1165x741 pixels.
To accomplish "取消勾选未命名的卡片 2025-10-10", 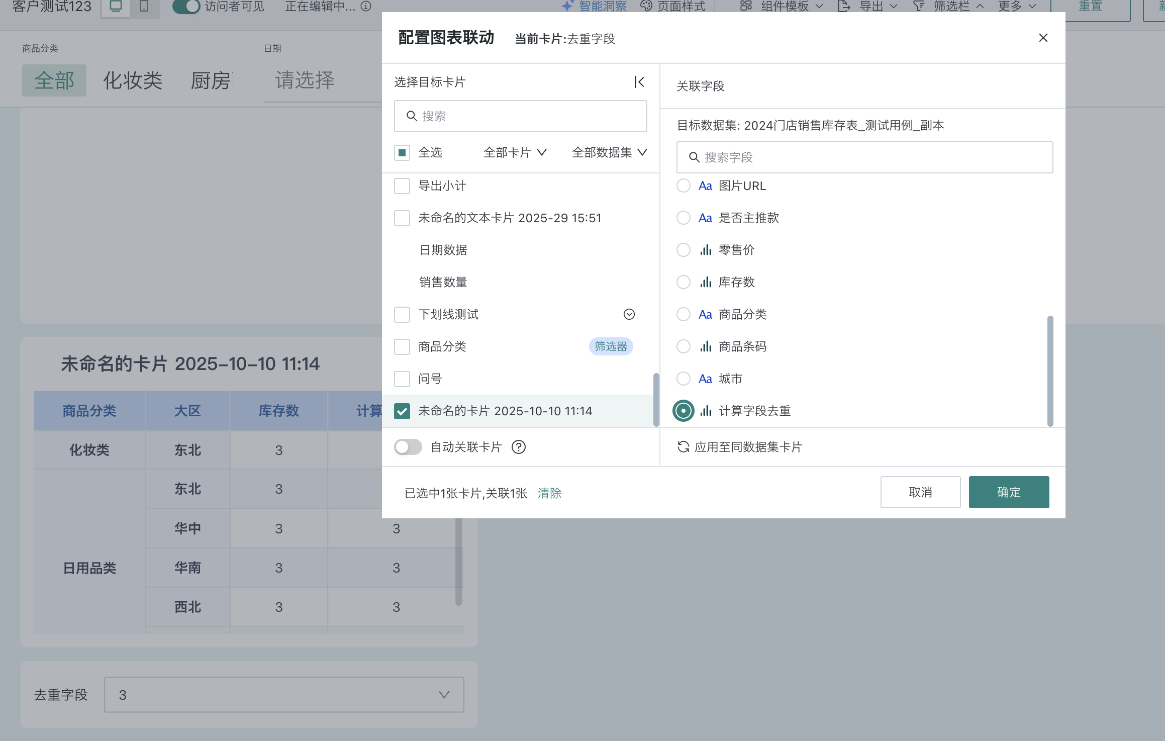I will click(x=402, y=411).
